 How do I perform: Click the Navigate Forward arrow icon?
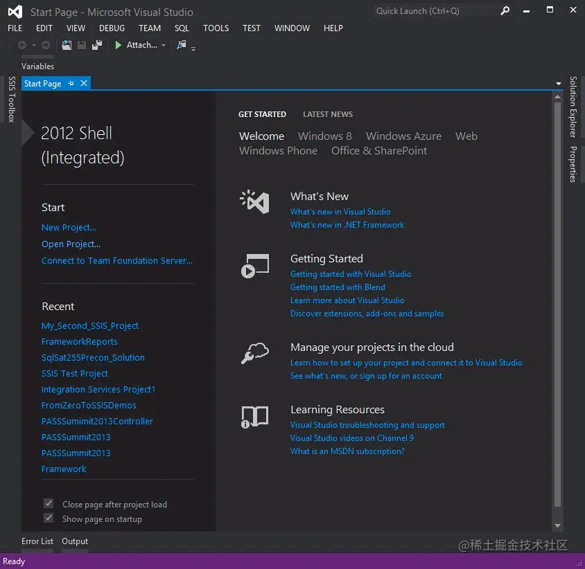[x=46, y=45]
